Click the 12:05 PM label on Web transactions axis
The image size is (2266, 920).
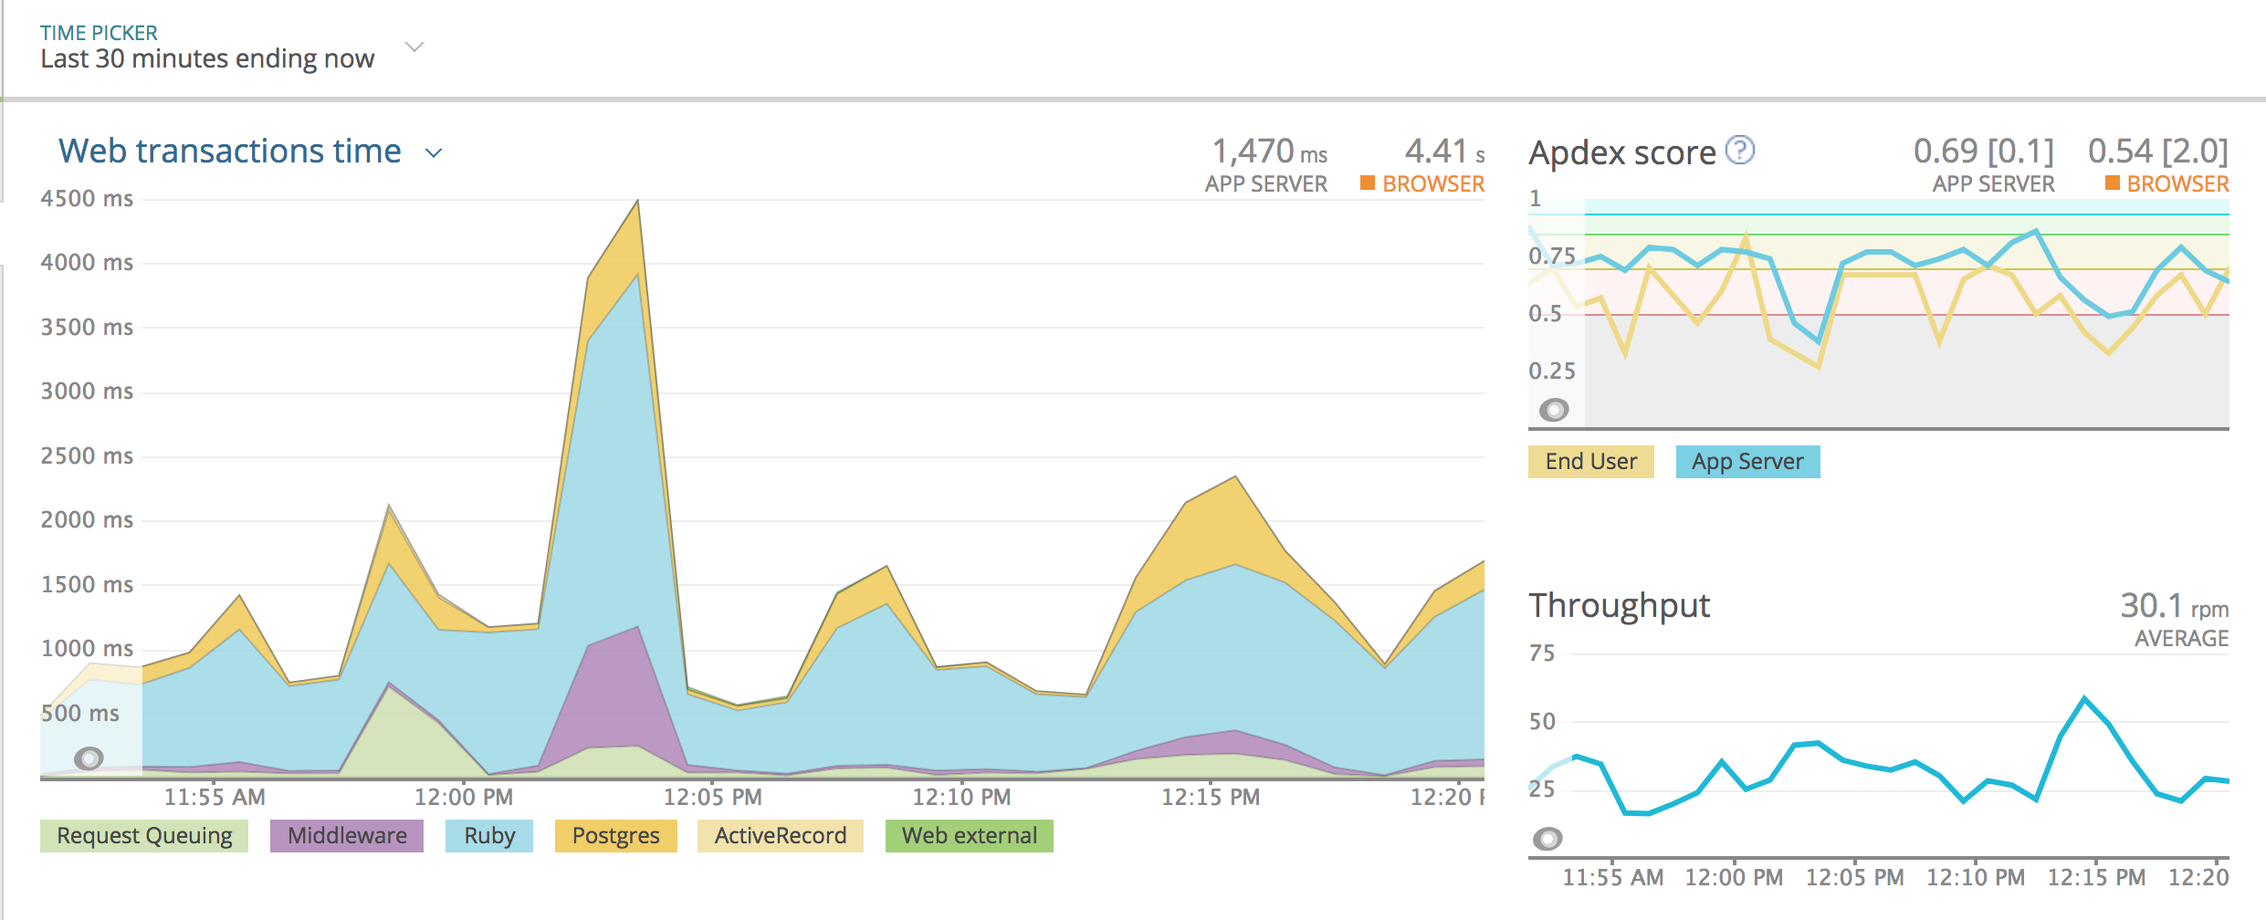tap(713, 798)
